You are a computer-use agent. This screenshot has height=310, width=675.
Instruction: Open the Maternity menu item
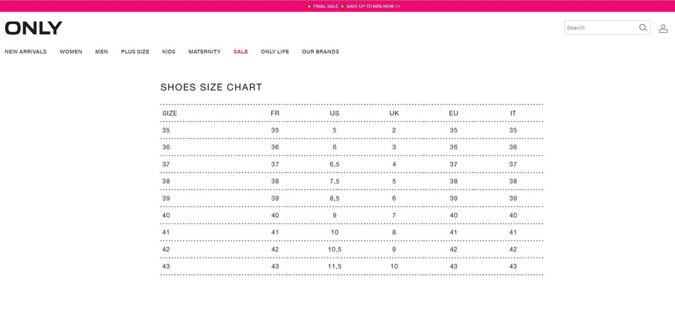(x=204, y=52)
